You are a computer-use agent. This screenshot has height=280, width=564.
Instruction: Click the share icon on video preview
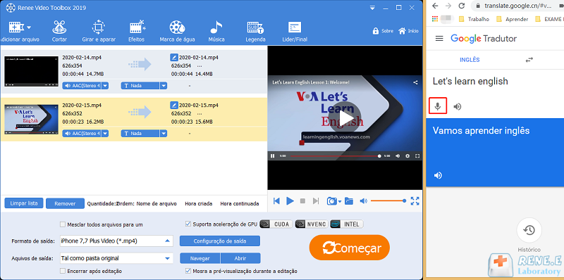pos(415,82)
